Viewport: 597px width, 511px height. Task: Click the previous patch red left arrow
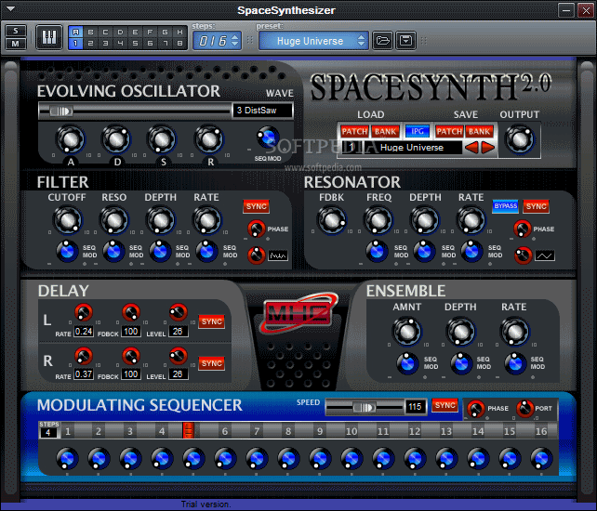(471, 148)
